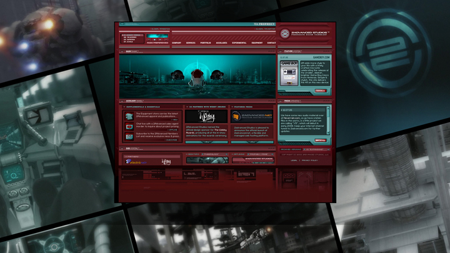Screen dimensions: 450x253
Task: Click the Gameboy.com heading link
Action: click(321, 57)
